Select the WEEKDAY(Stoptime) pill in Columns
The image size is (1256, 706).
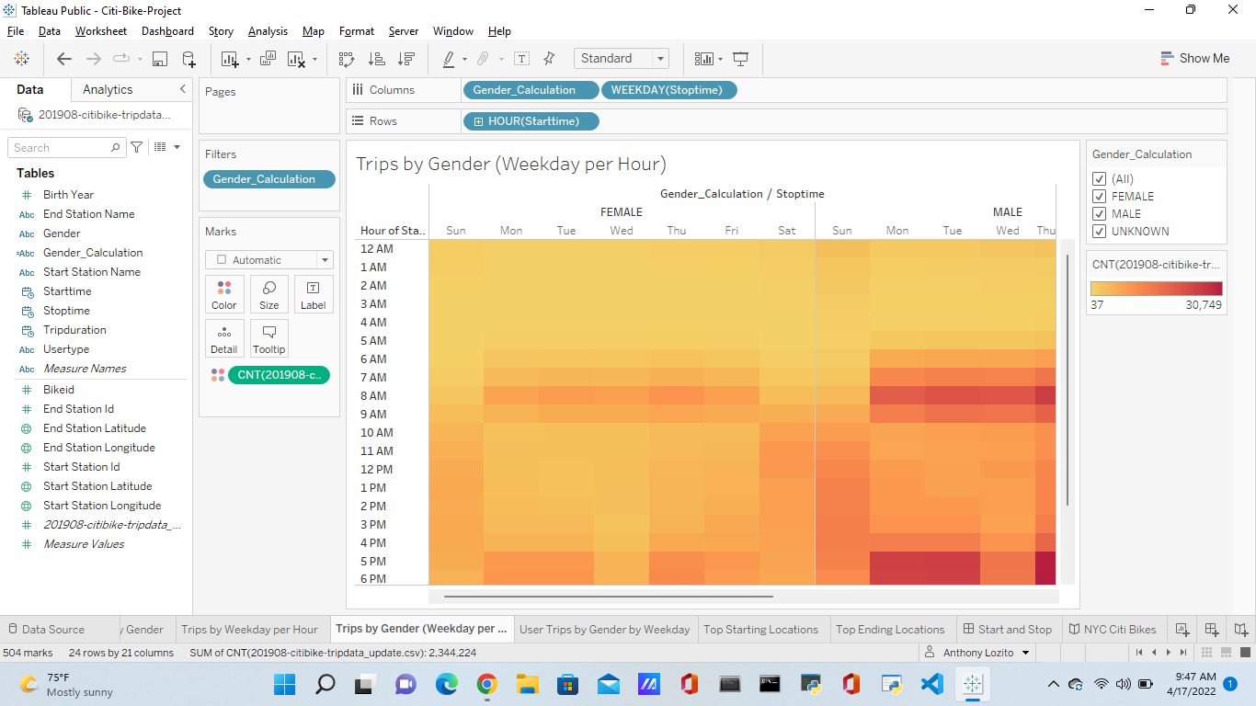click(x=668, y=90)
